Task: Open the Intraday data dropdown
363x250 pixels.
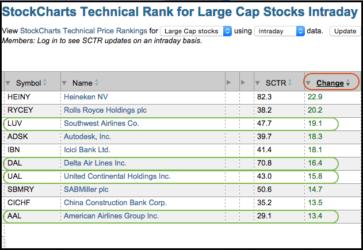Action: click(280, 31)
